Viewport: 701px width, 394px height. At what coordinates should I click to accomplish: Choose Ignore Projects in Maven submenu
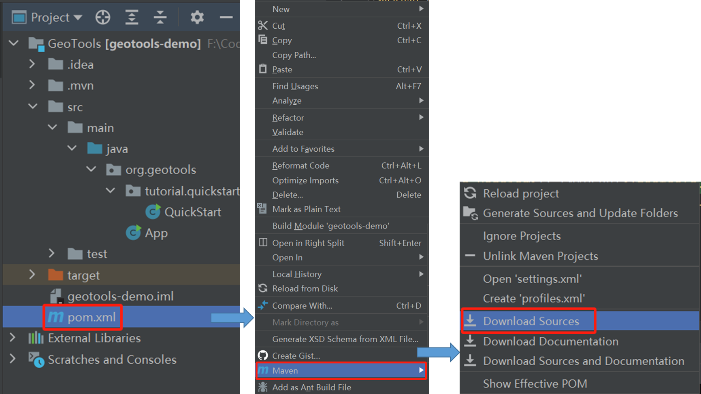click(x=579, y=236)
